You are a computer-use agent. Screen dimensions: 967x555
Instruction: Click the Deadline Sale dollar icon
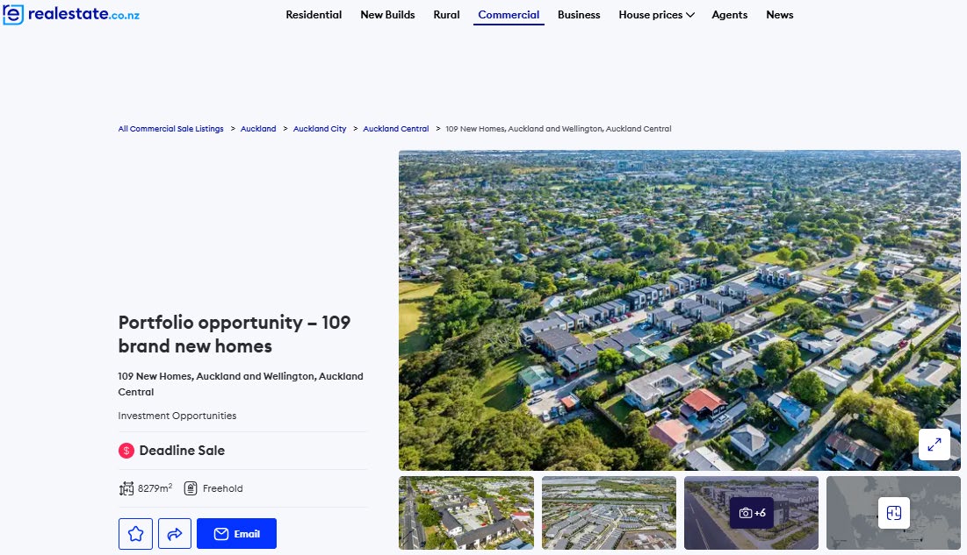click(126, 451)
